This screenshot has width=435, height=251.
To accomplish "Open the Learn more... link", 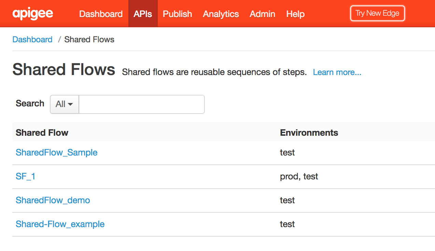I will click(337, 72).
